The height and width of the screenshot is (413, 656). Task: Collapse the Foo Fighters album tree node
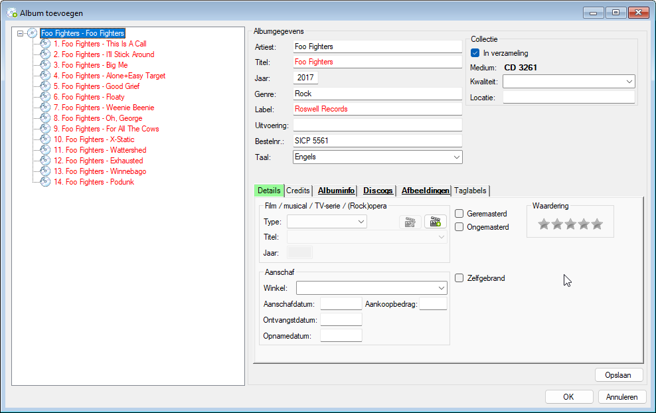[20, 33]
